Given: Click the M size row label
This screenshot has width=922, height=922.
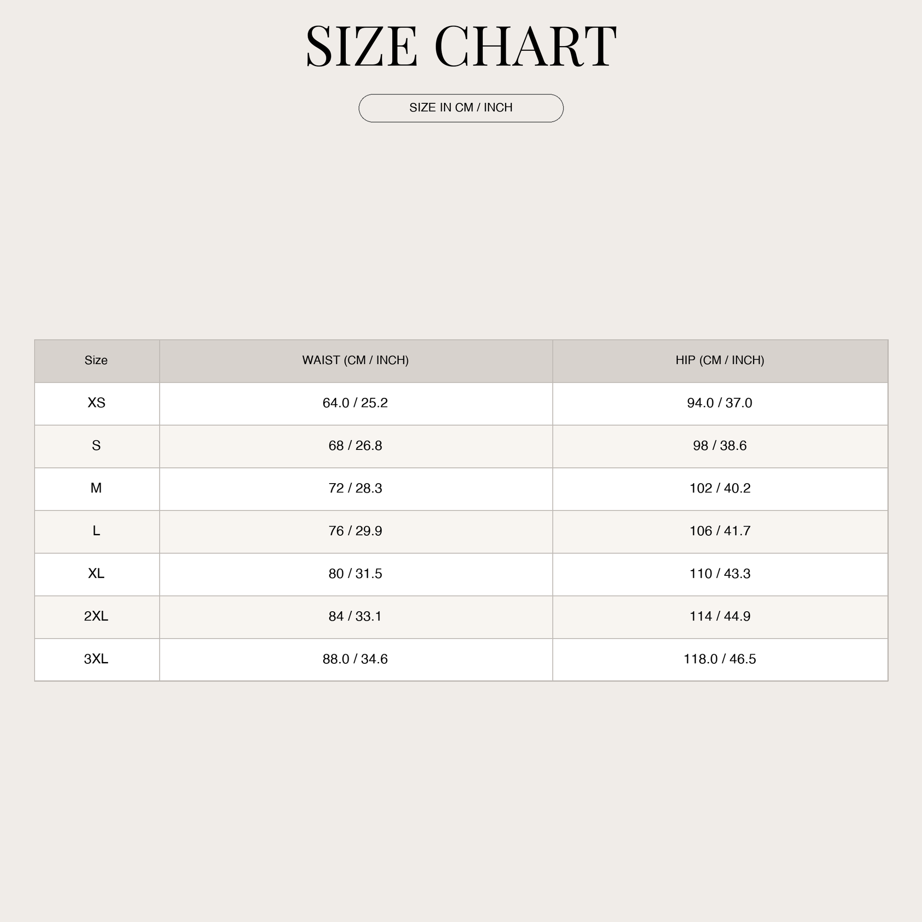Looking at the screenshot, I should pyautogui.click(x=96, y=488).
